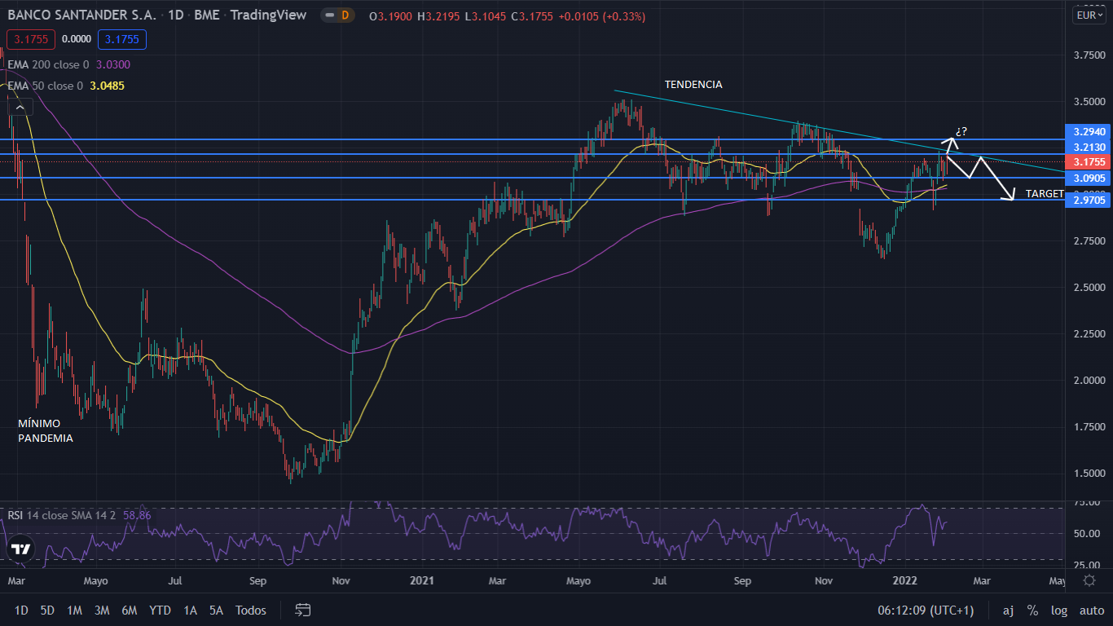1113x626 pixels.
Task: Collapse the indicator legend with chevron
Action: 20,107
